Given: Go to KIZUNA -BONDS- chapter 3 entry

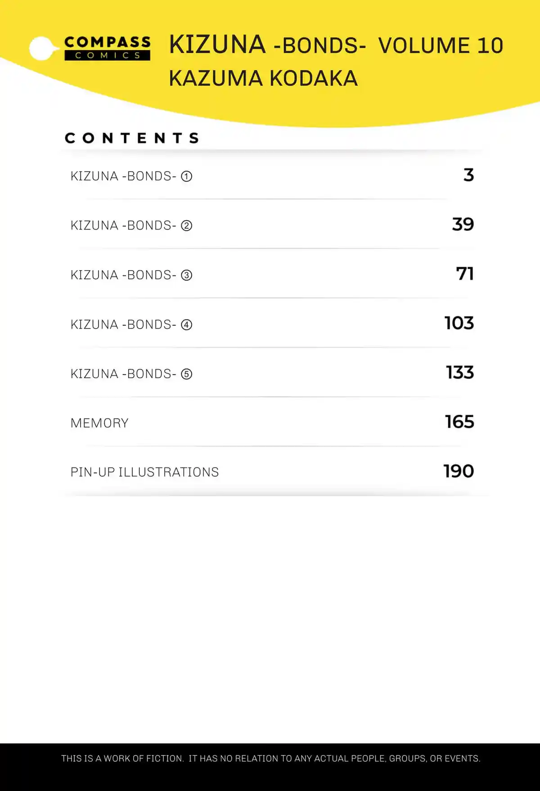Looking at the screenshot, I should tap(272, 275).
